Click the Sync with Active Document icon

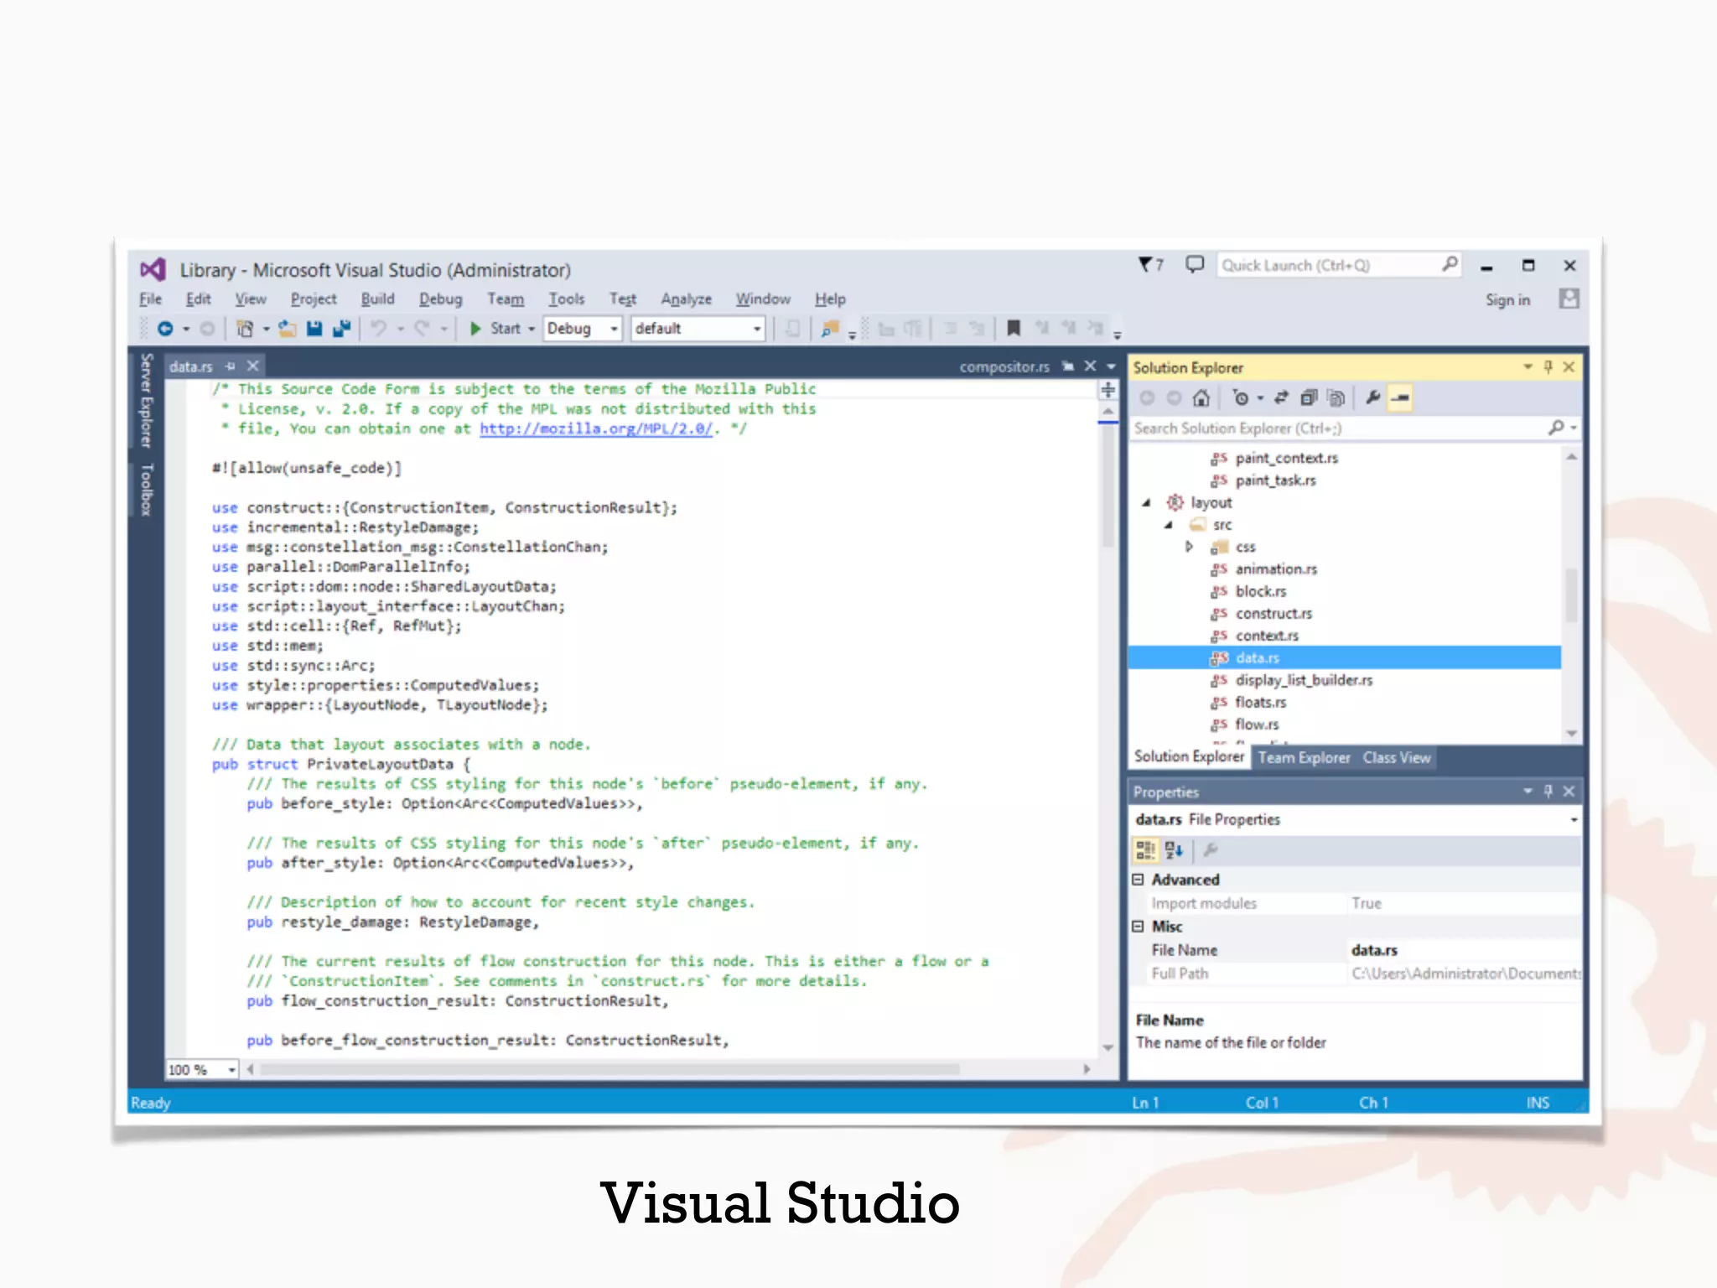coord(1281,397)
